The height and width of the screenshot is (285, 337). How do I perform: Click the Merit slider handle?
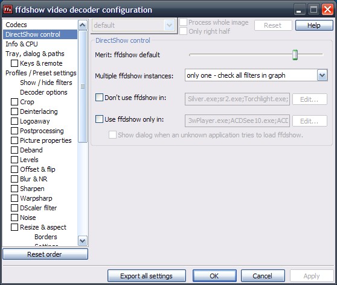pyautogui.click(x=295, y=55)
